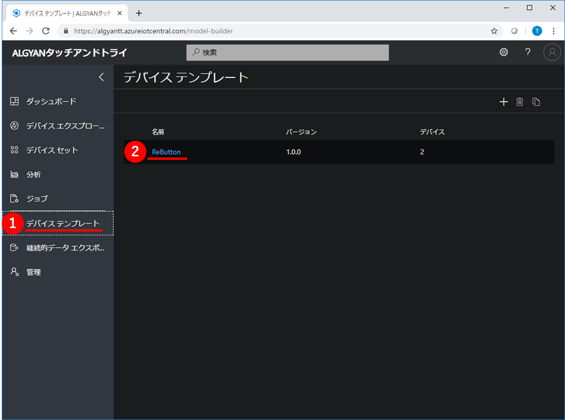
Task: Click the Dashboard grid icon
Action: (15, 101)
